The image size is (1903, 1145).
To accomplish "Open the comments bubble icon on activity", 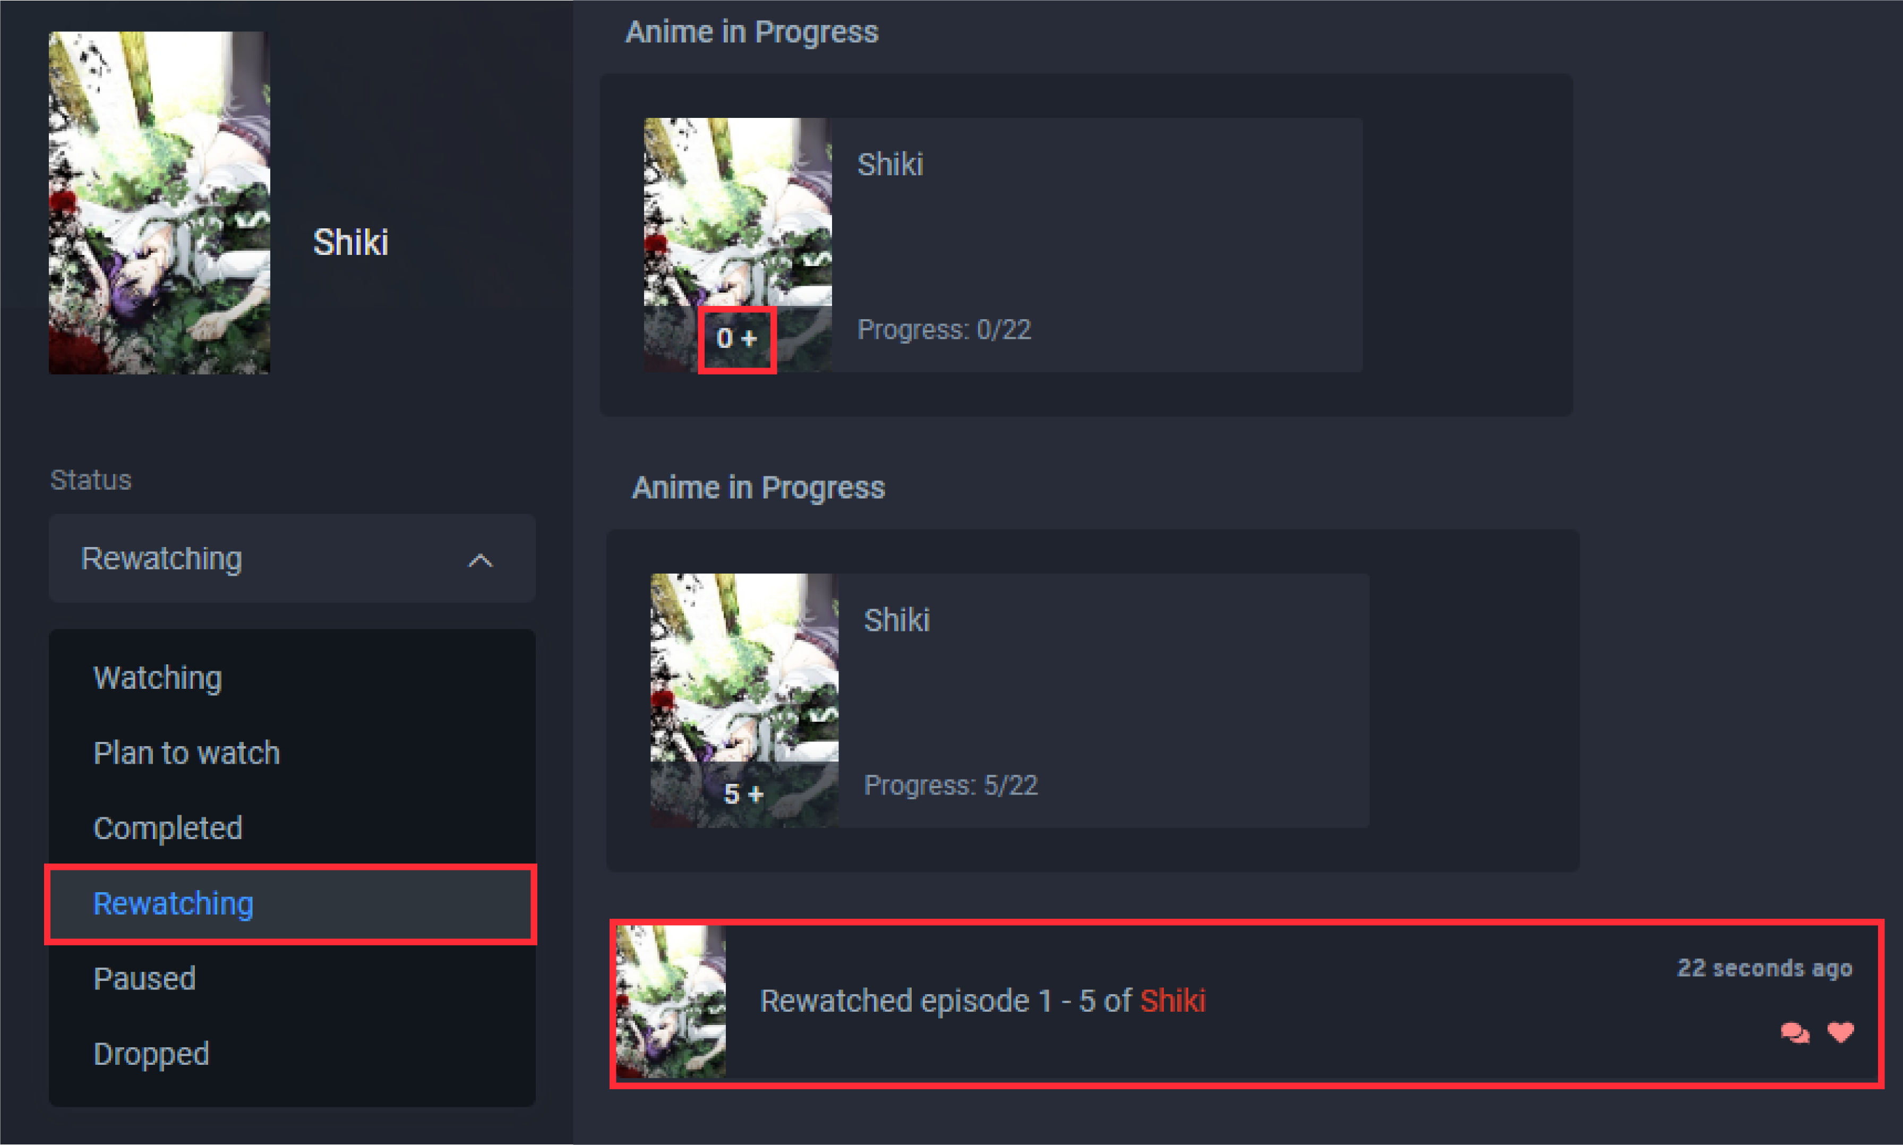I will 1795,1032.
